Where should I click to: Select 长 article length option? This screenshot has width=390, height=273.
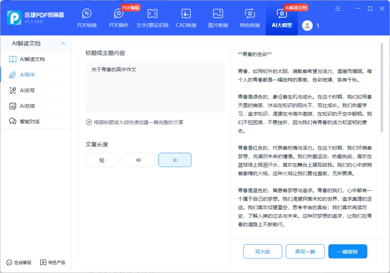click(175, 160)
